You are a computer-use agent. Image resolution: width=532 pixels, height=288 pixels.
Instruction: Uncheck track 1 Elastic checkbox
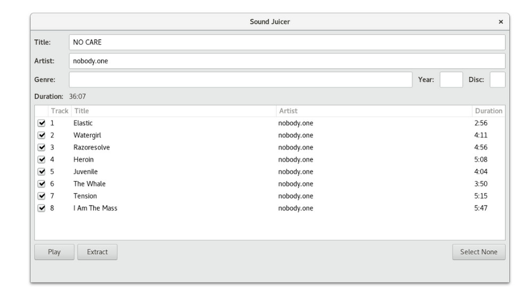(x=41, y=123)
